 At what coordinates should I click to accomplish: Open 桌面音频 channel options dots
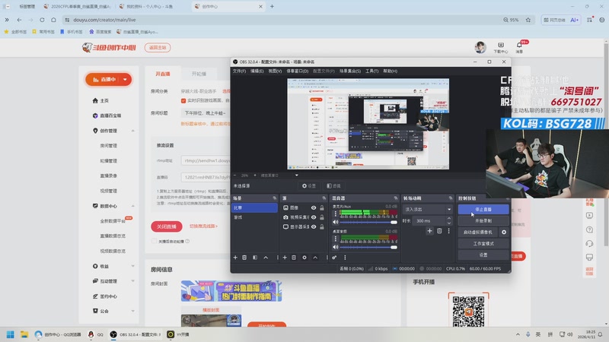click(x=336, y=239)
